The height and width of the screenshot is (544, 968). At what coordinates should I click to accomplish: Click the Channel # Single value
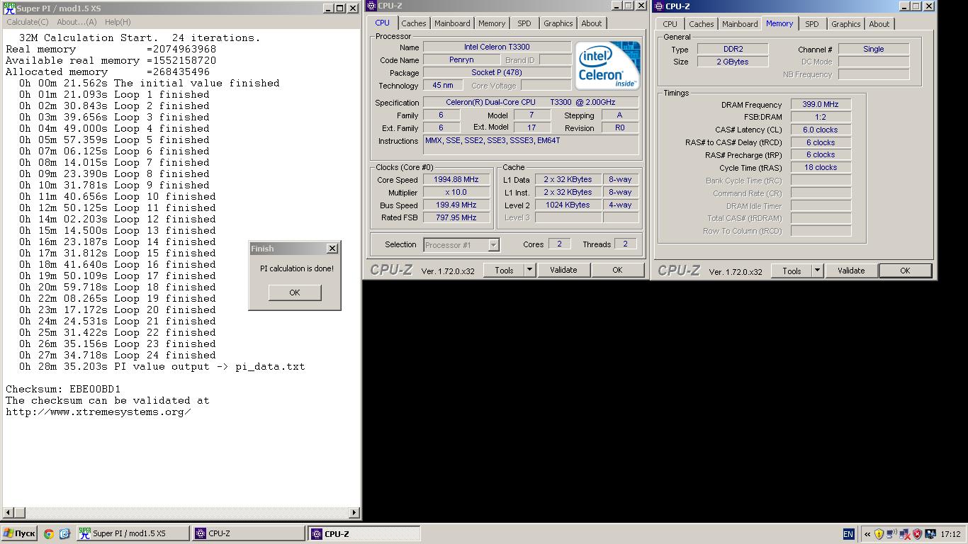click(x=874, y=50)
